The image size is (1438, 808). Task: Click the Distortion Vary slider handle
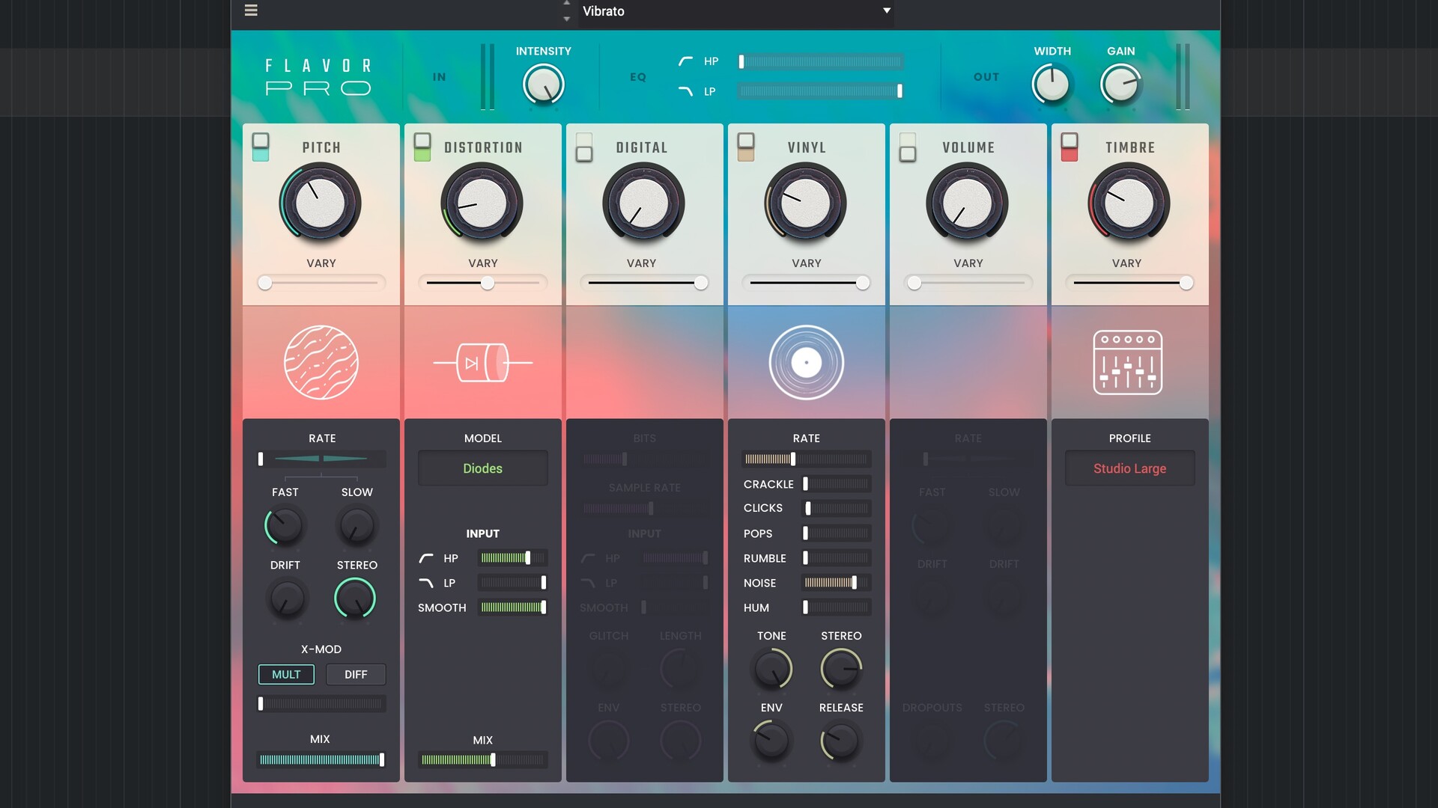coord(488,283)
